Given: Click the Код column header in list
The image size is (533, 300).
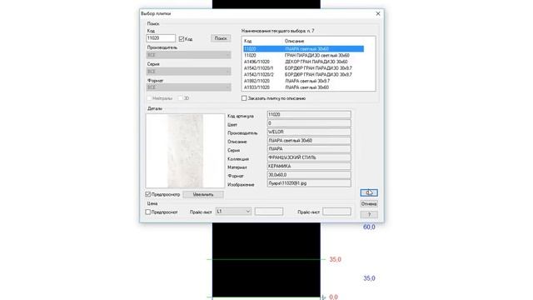Looking at the screenshot, I should click(x=248, y=41).
